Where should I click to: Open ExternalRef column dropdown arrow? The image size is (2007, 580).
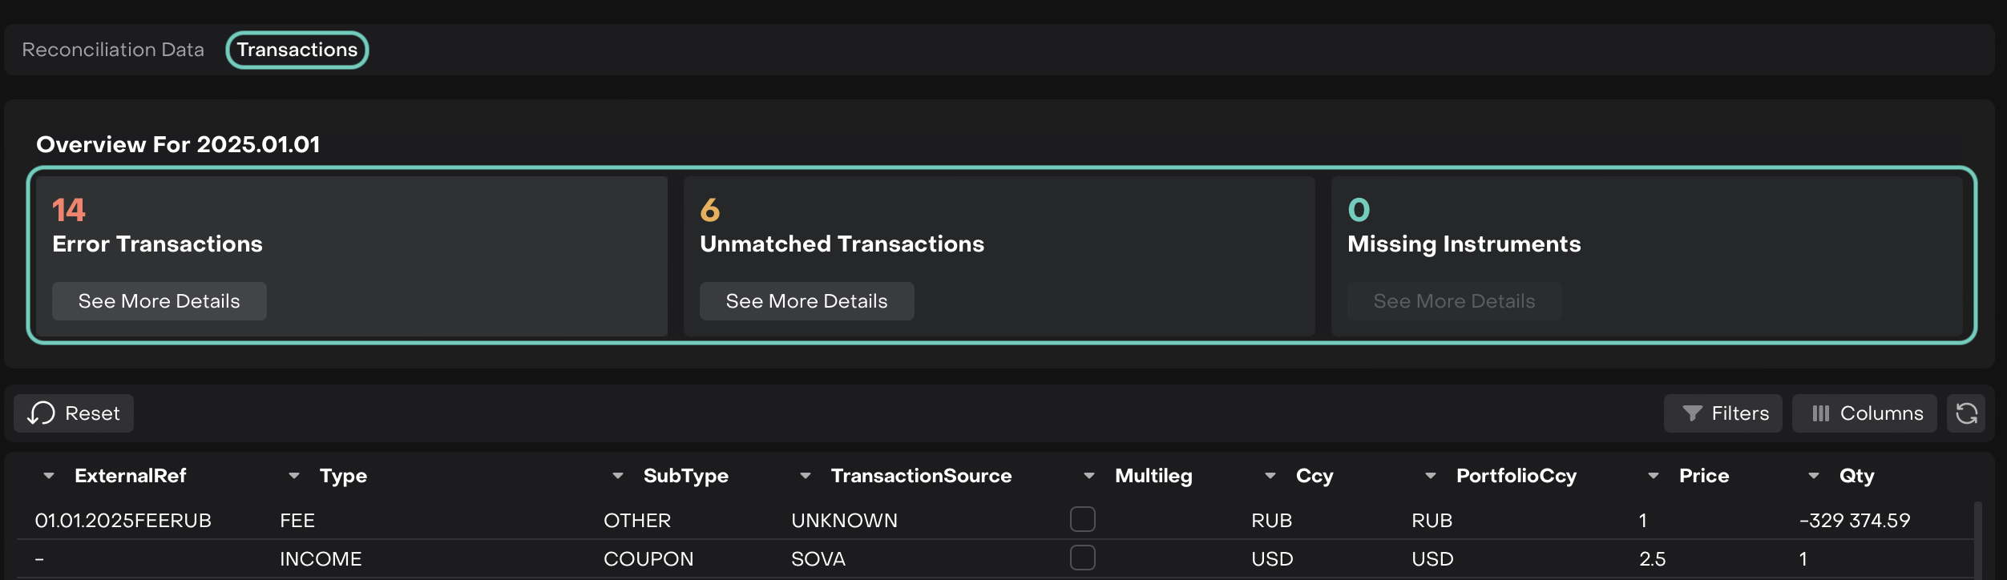49,476
